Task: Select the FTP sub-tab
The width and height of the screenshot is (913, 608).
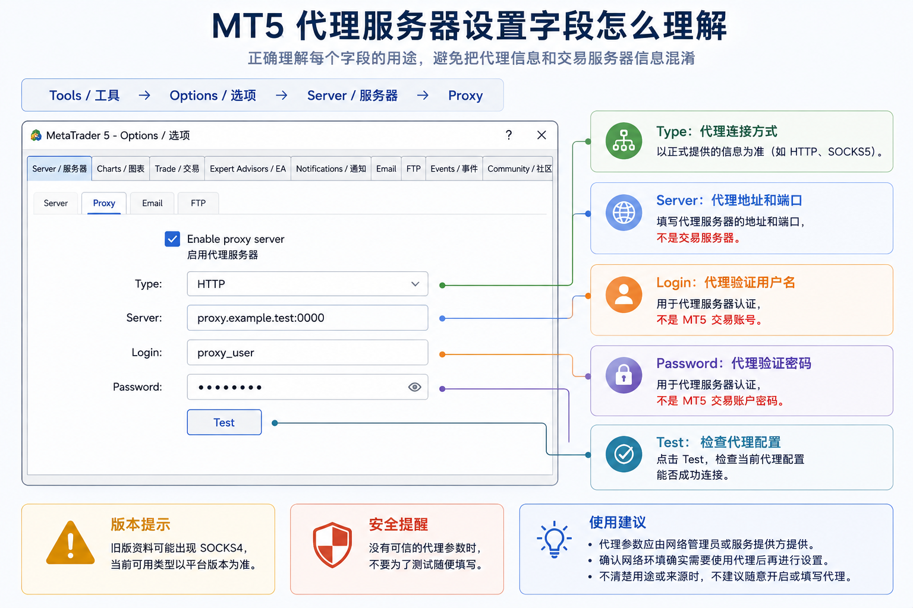Action: click(199, 203)
